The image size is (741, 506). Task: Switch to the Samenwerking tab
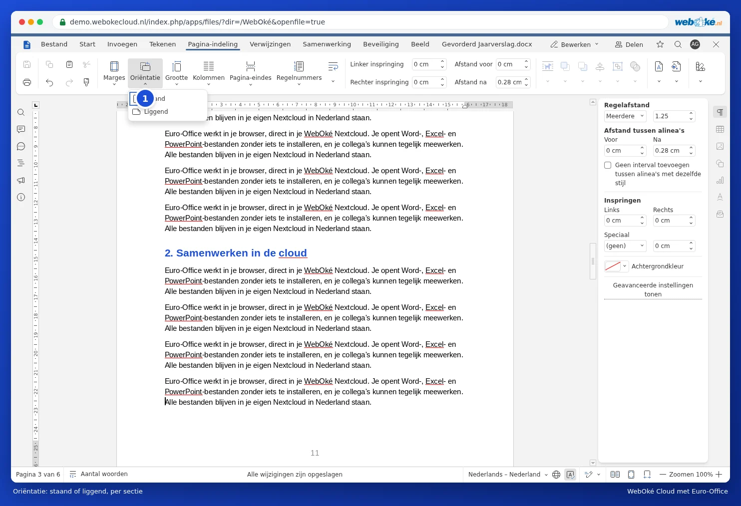coord(327,44)
